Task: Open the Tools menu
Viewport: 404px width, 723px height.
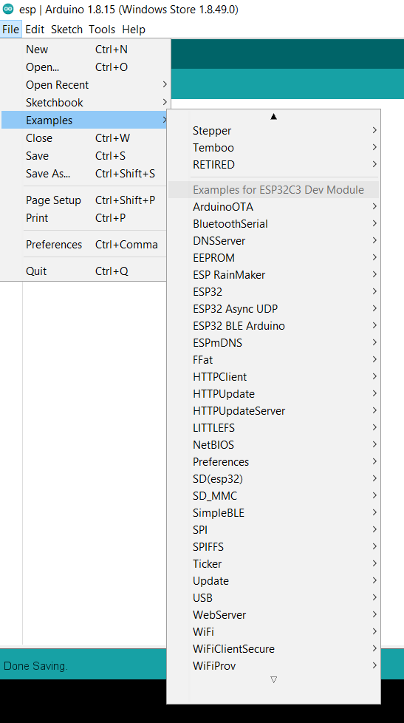Action: [x=102, y=30]
